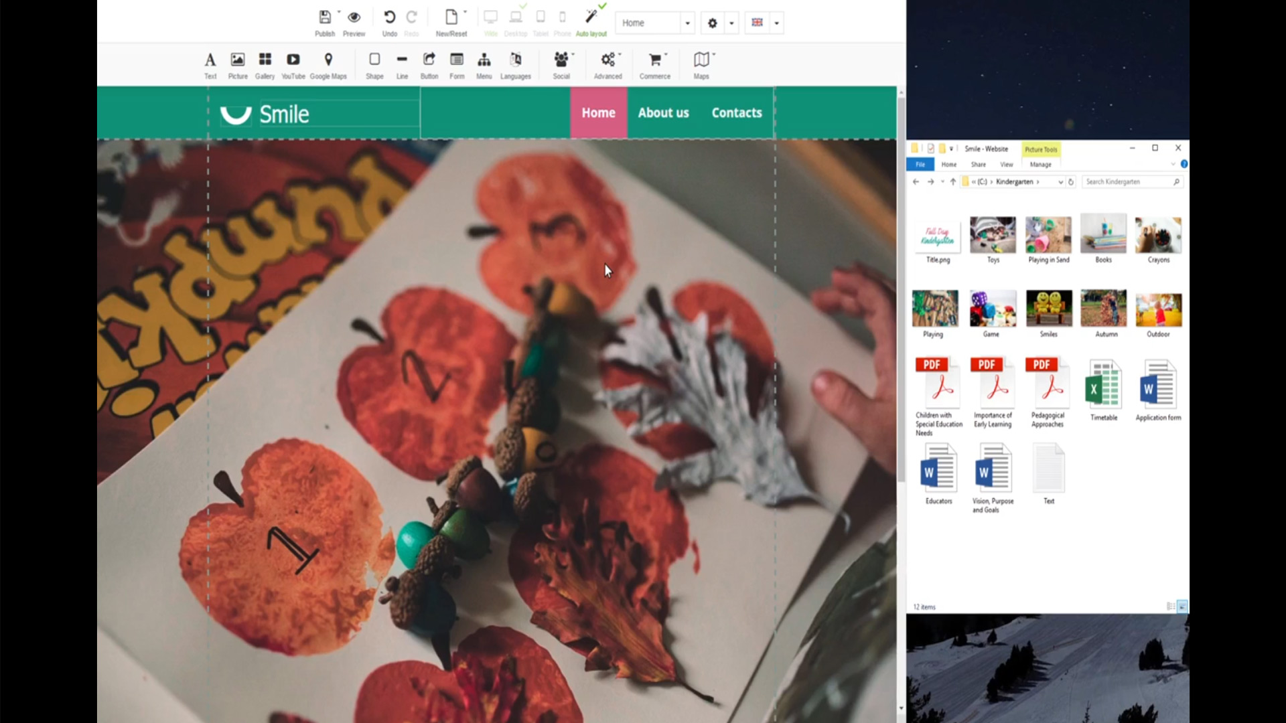Select the Pedagogical Approaches PDF
1286x723 pixels.
coord(1048,394)
